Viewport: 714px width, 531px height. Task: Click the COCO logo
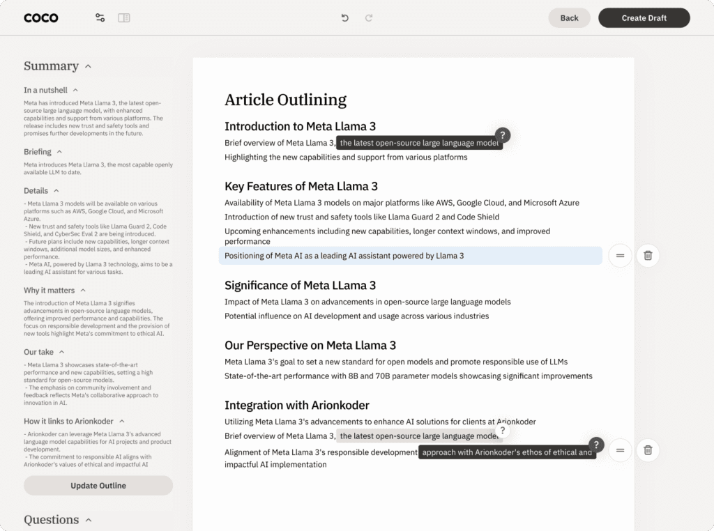tap(41, 17)
